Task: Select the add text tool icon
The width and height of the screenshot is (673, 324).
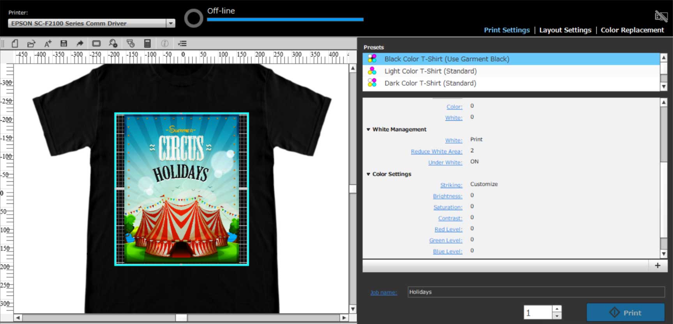Action: click(48, 44)
